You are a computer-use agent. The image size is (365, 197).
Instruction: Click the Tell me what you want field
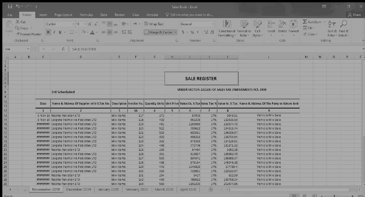click(x=189, y=15)
